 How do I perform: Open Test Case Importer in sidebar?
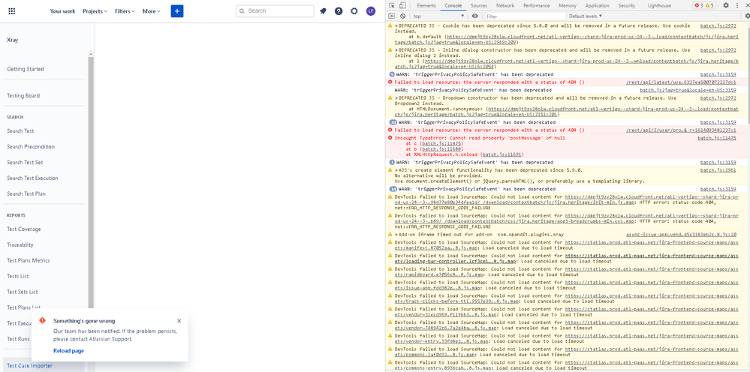pyautogui.click(x=30, y=366)
